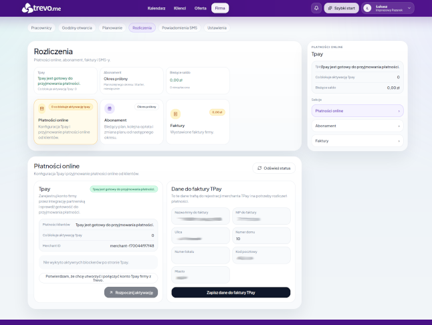Select the Rozliczenia tab
The width and height of the screenshot is (432, 325).
pos(142,28)
